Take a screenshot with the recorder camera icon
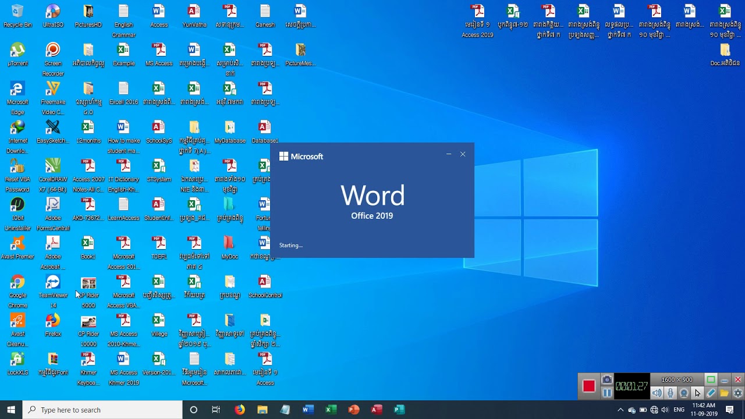 tap(607, 380)
